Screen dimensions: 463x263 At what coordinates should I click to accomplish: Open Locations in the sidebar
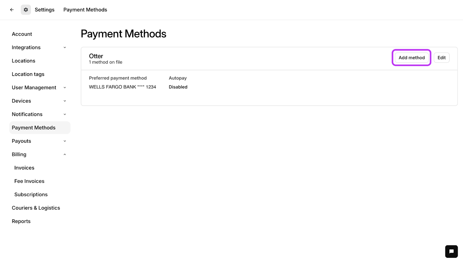point(23,61)
